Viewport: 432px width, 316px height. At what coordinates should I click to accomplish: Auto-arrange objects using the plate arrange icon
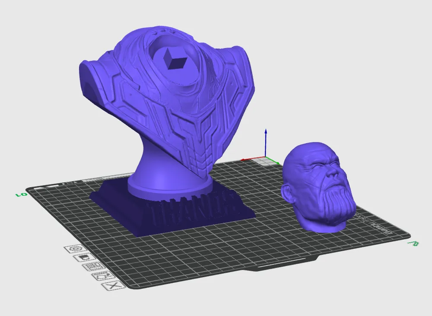[x=94, y=266]
